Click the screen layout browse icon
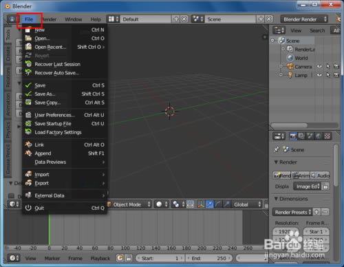The height and width of the screenshot is (267, 344). click(x=114, y=19)
